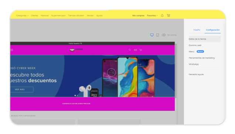Click the search icon in store preview
The image size is (235, 134).
(x=130, y=50)
